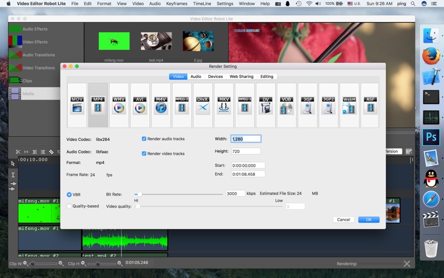
Task: Click the scissors cut tool in timeline toolbar
Action: tap(18, 152)
